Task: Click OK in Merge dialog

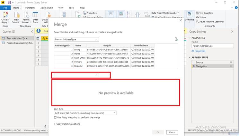Action: (158, 132)
